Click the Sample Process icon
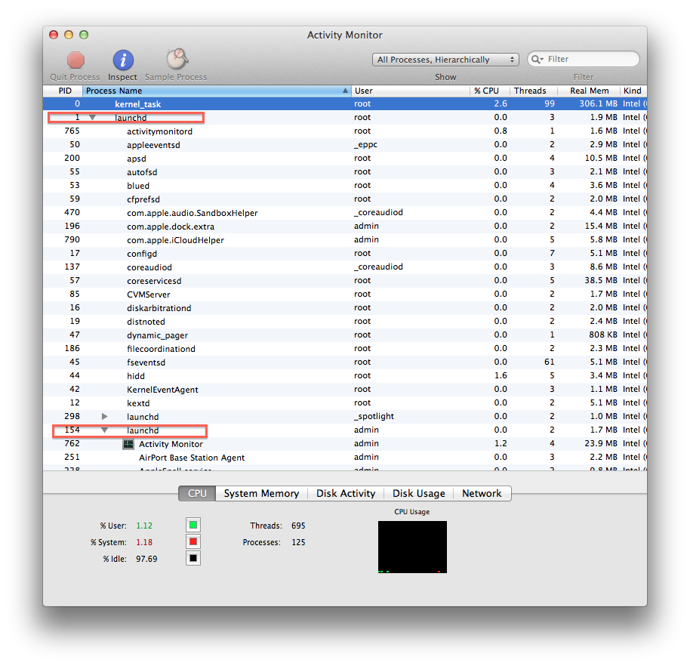Image resolution: width=690 pixels, height=666 pixels. coord(177,59)
